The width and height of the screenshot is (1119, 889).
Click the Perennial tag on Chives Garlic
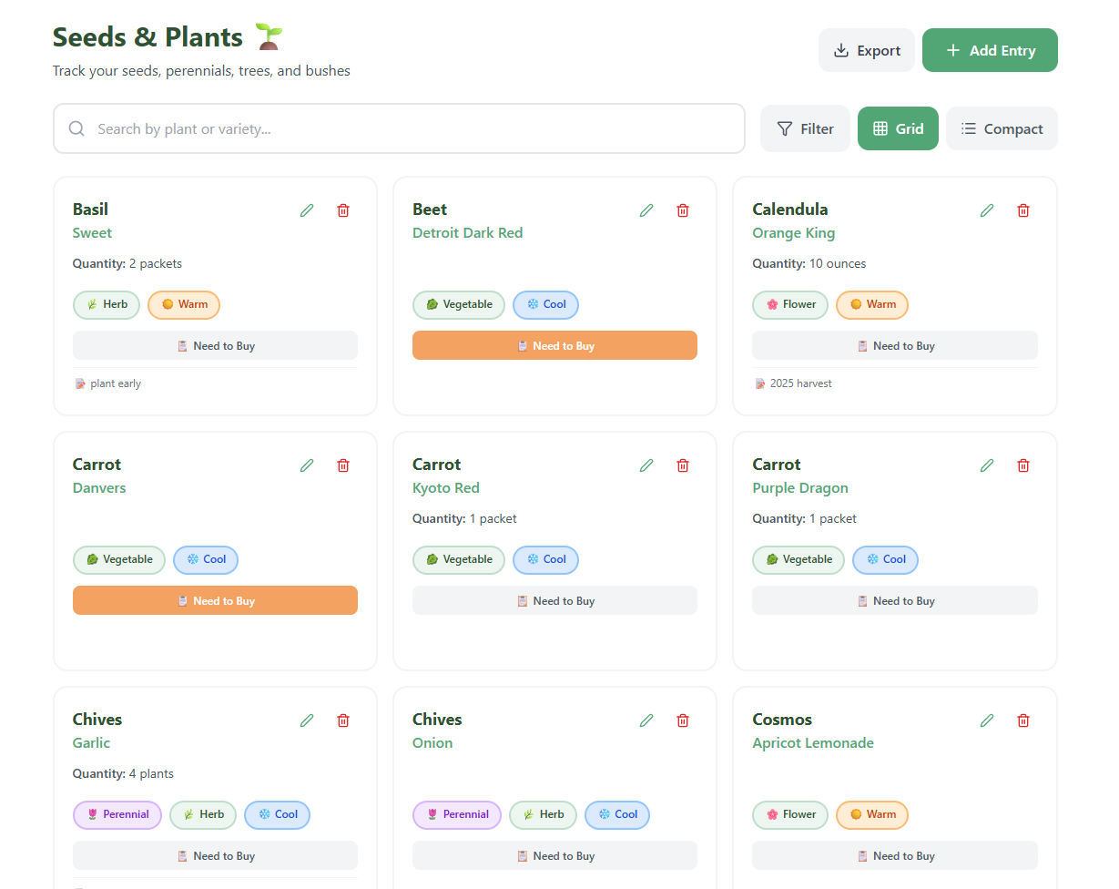(117, 814)
